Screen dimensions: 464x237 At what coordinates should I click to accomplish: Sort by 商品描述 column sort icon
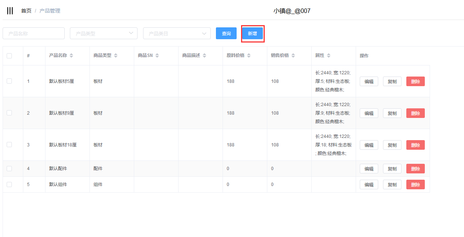tap(204, 55)
